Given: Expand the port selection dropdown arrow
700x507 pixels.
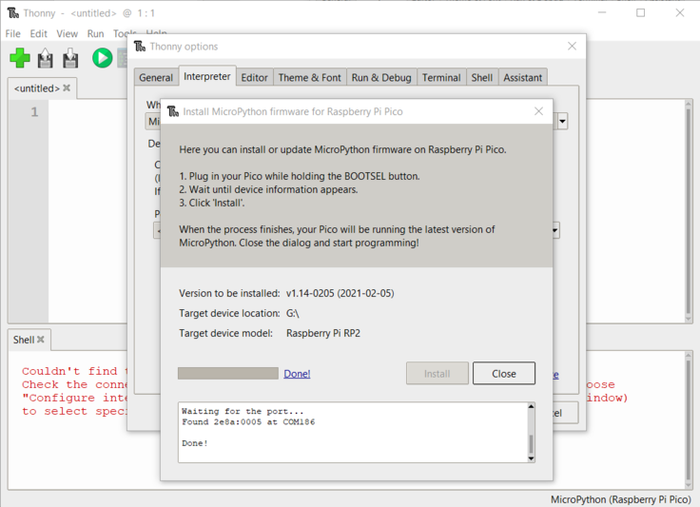Looking at the screenshot, I should (554, 230).
